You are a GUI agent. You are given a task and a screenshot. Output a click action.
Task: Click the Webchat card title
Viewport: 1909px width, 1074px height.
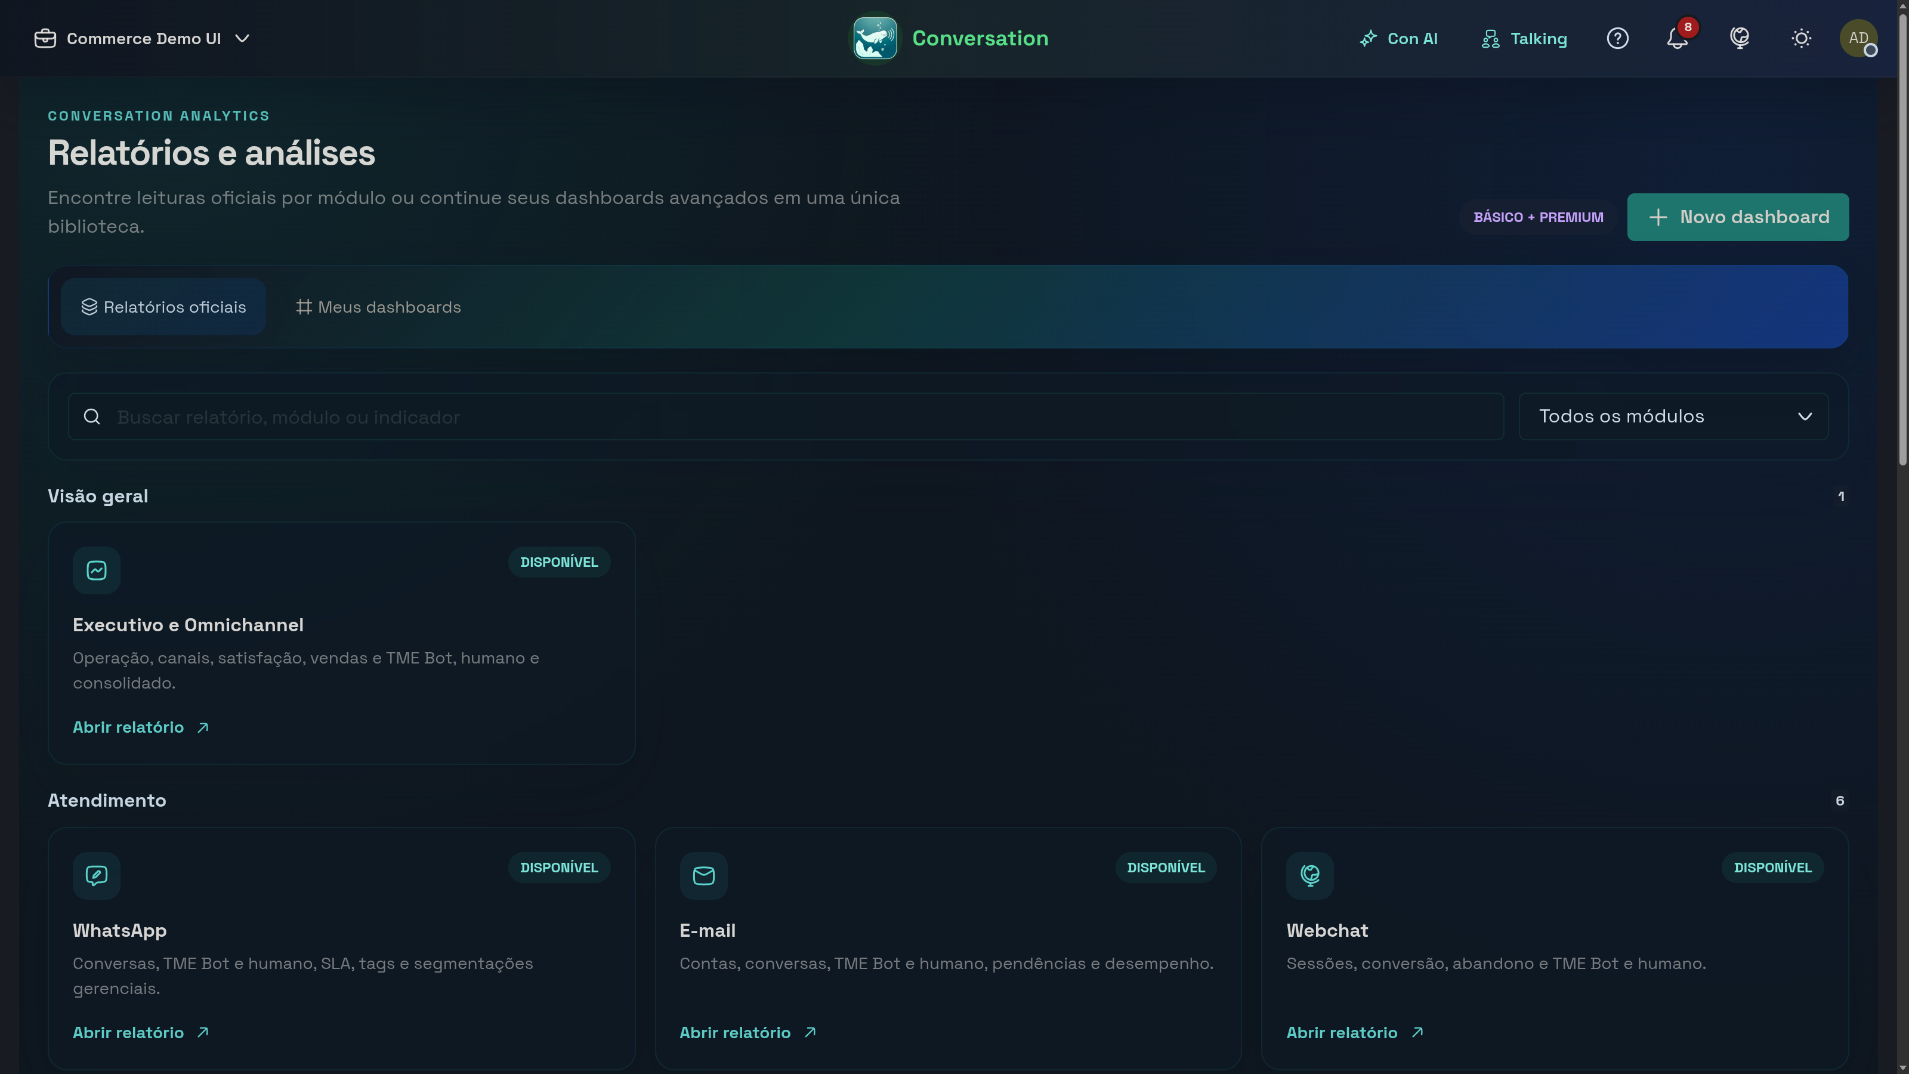[1327, 930]
